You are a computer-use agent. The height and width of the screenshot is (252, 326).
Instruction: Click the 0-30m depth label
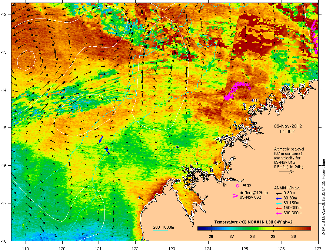[x=289, y=193]
